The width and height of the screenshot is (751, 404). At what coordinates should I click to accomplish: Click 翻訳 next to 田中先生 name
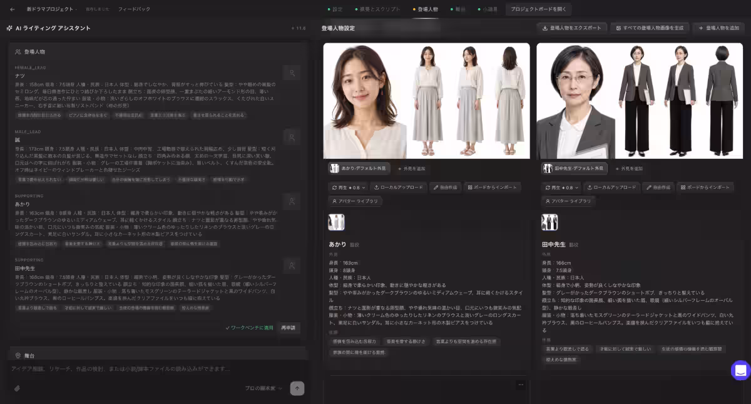[x=574, y=245]
